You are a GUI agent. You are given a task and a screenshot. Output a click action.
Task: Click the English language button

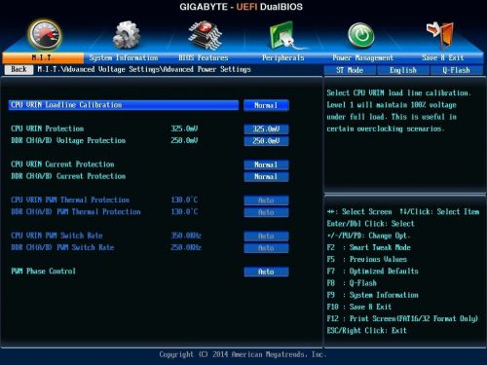coord(403,70)
